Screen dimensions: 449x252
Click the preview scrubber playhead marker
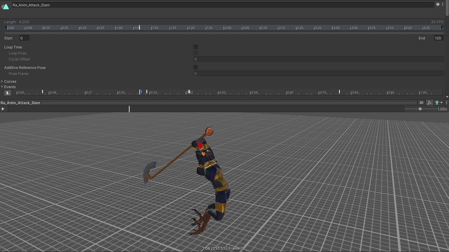pyautogui.click(x=129, y=109)
